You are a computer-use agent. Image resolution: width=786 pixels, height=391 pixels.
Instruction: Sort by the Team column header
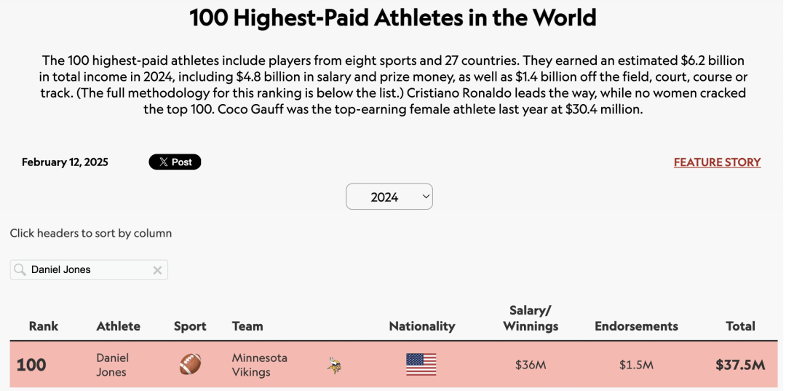point(247,326)
